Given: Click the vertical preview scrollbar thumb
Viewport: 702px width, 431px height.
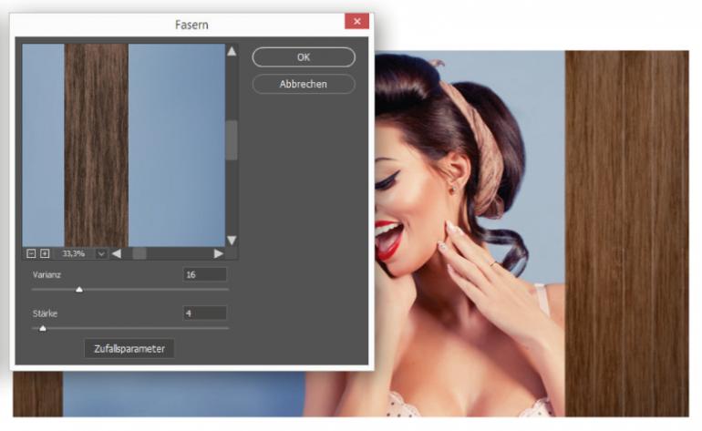Looking at the screenshot, I should click(232, 140).
